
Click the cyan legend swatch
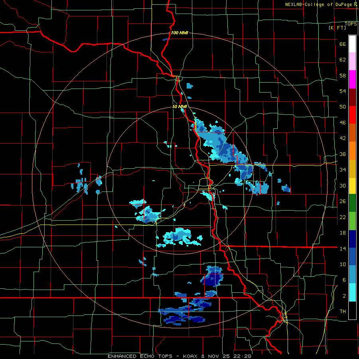352,292
